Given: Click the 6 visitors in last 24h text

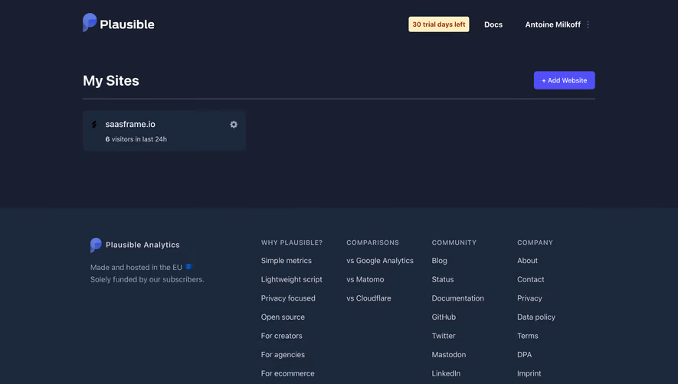Looking at the screenshot, I should coord(136,139).
